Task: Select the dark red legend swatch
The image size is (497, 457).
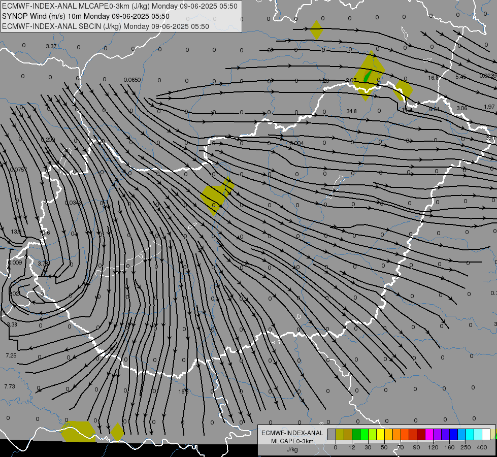Action: coord(421,434)
